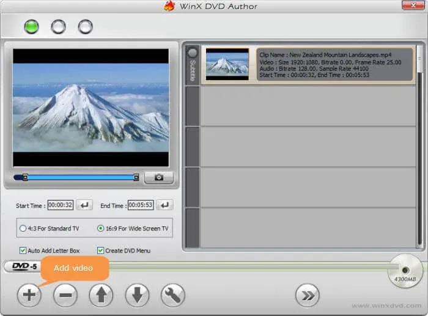This screenshot has width=428, height=316.
Task: Apply End Time with enter arrow button
Action: 165,205
